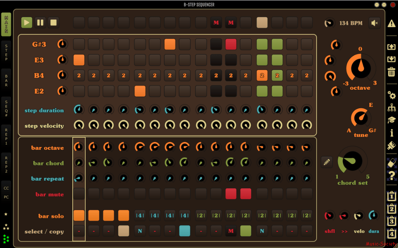Select clipboard slot 4
This screenshot has height=248, width=398.
[391, 233]
